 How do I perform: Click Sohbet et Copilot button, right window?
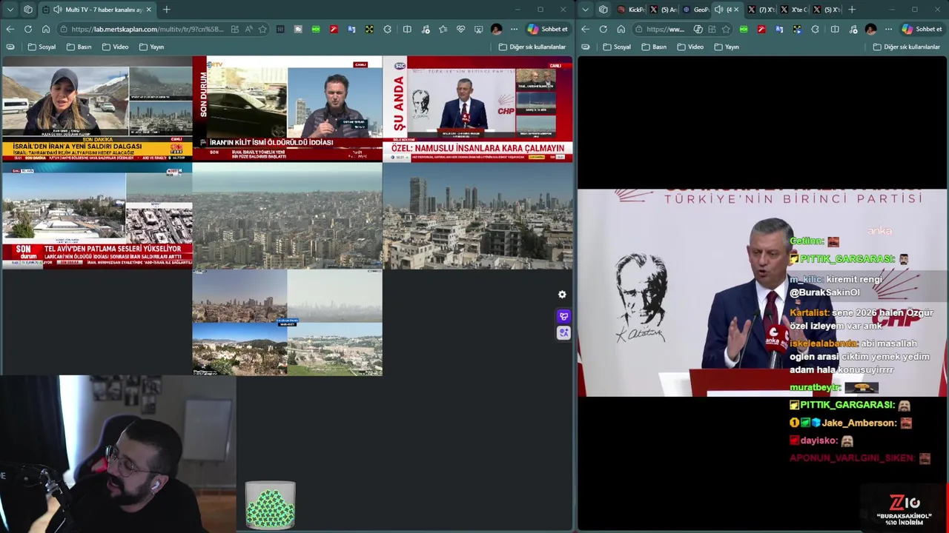click(x=922, y=29)
